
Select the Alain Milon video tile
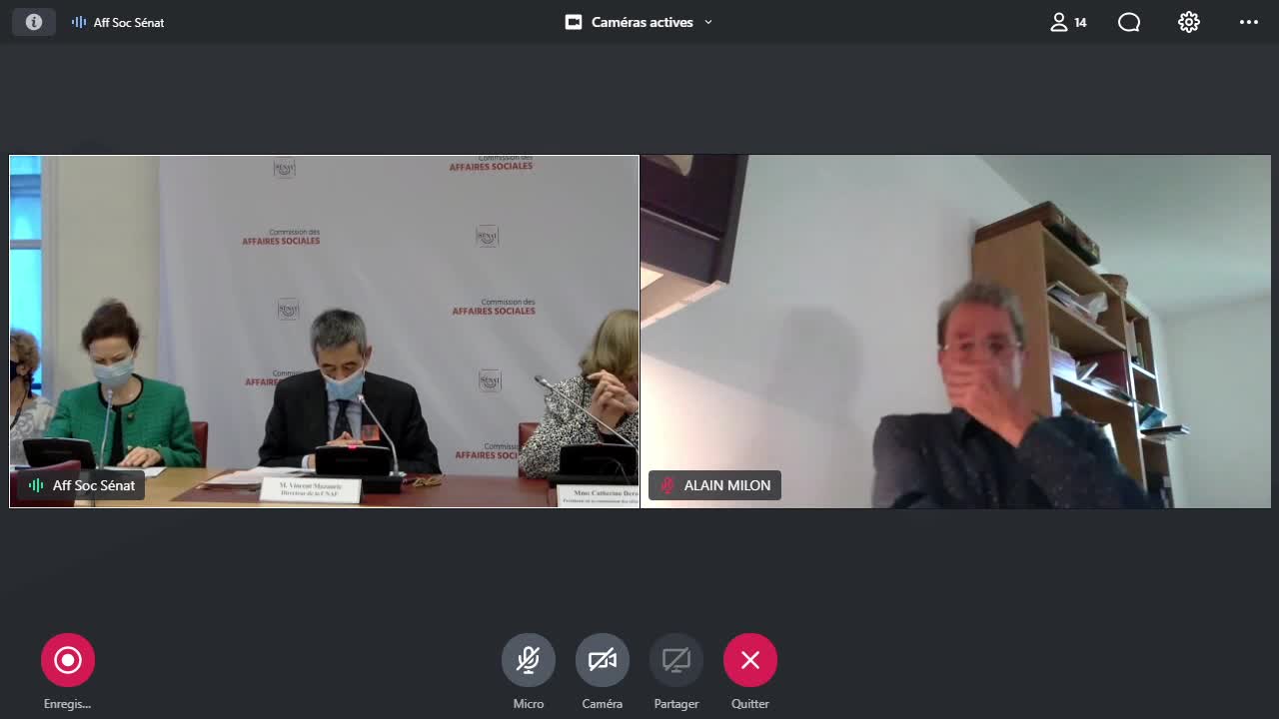955,332
